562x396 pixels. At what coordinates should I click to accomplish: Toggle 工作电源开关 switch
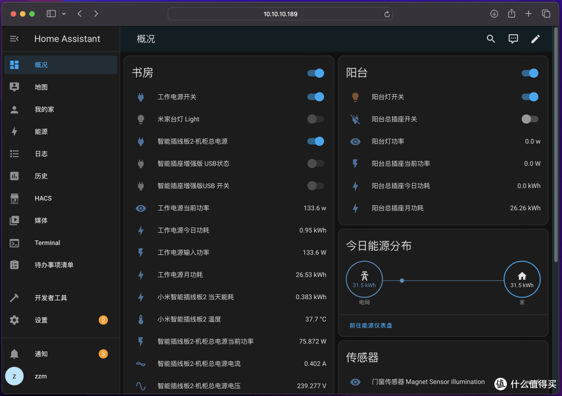[316, 97]
